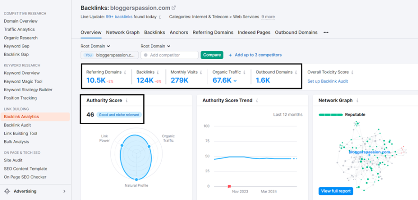Viewport: 418px width, 200px height.
Task: Click Good and niche relevant badge
Action: [119, 115]
